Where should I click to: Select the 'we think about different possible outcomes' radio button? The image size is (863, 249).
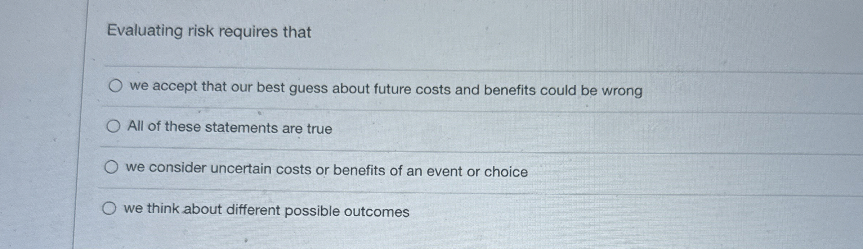[110, 209]
